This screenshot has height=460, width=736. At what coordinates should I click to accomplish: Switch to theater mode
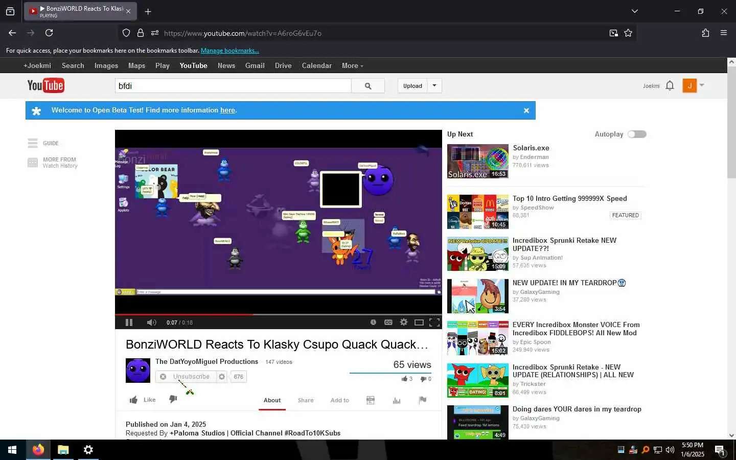(419, 322)
